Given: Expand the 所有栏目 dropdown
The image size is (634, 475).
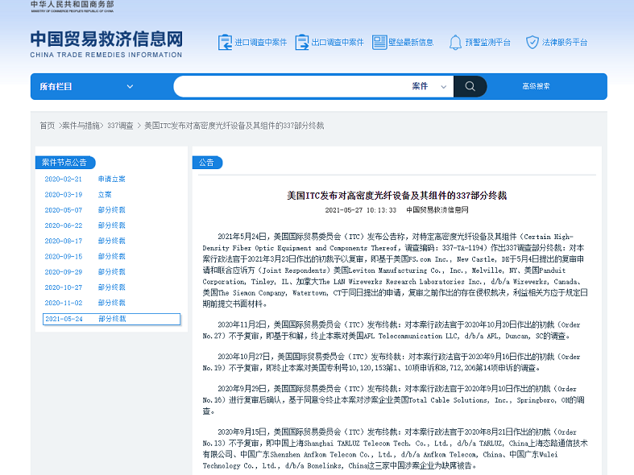Looking at the screenshot, I should (86, 86).
